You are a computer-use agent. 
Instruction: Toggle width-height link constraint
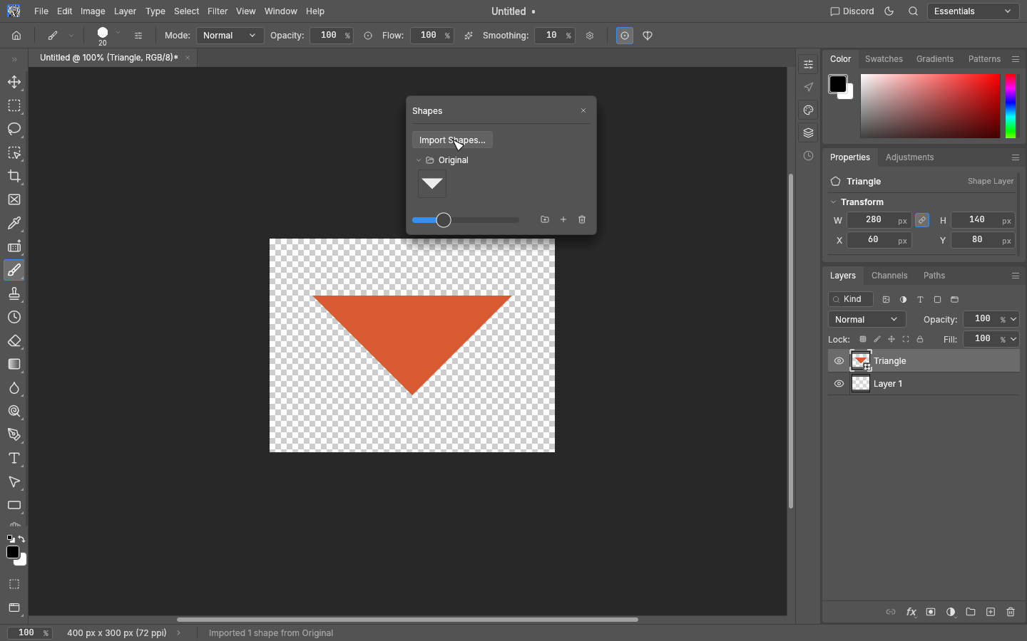pyautogui.click(x=922, y=221)
